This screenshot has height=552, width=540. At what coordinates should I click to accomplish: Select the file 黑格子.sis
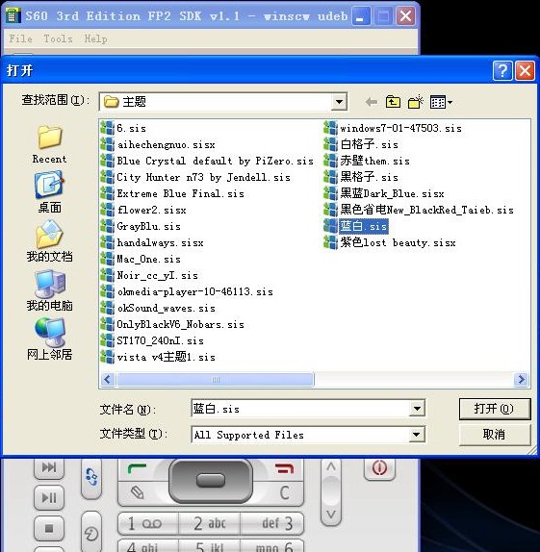pos(361,177)
